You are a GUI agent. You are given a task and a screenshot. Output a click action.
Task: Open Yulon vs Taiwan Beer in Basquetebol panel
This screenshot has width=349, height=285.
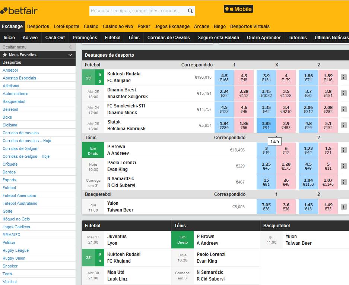pyautogui.click(x=299, y=240)
